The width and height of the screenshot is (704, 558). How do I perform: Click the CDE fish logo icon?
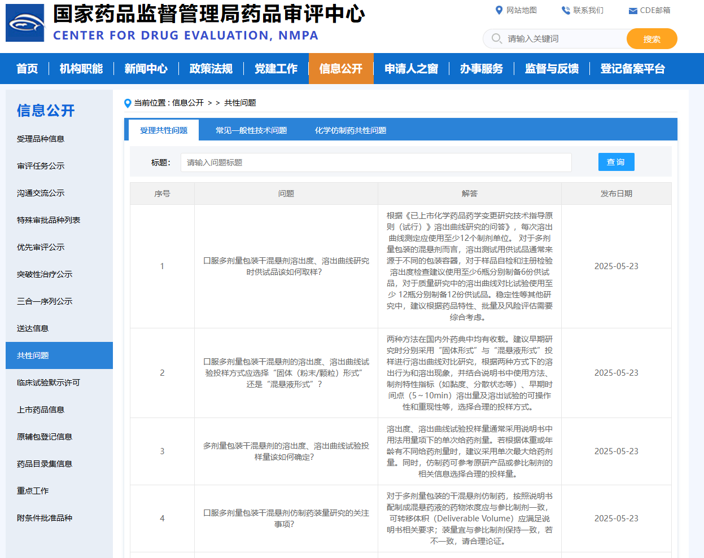pyautogui.click(x=25, y=23)
